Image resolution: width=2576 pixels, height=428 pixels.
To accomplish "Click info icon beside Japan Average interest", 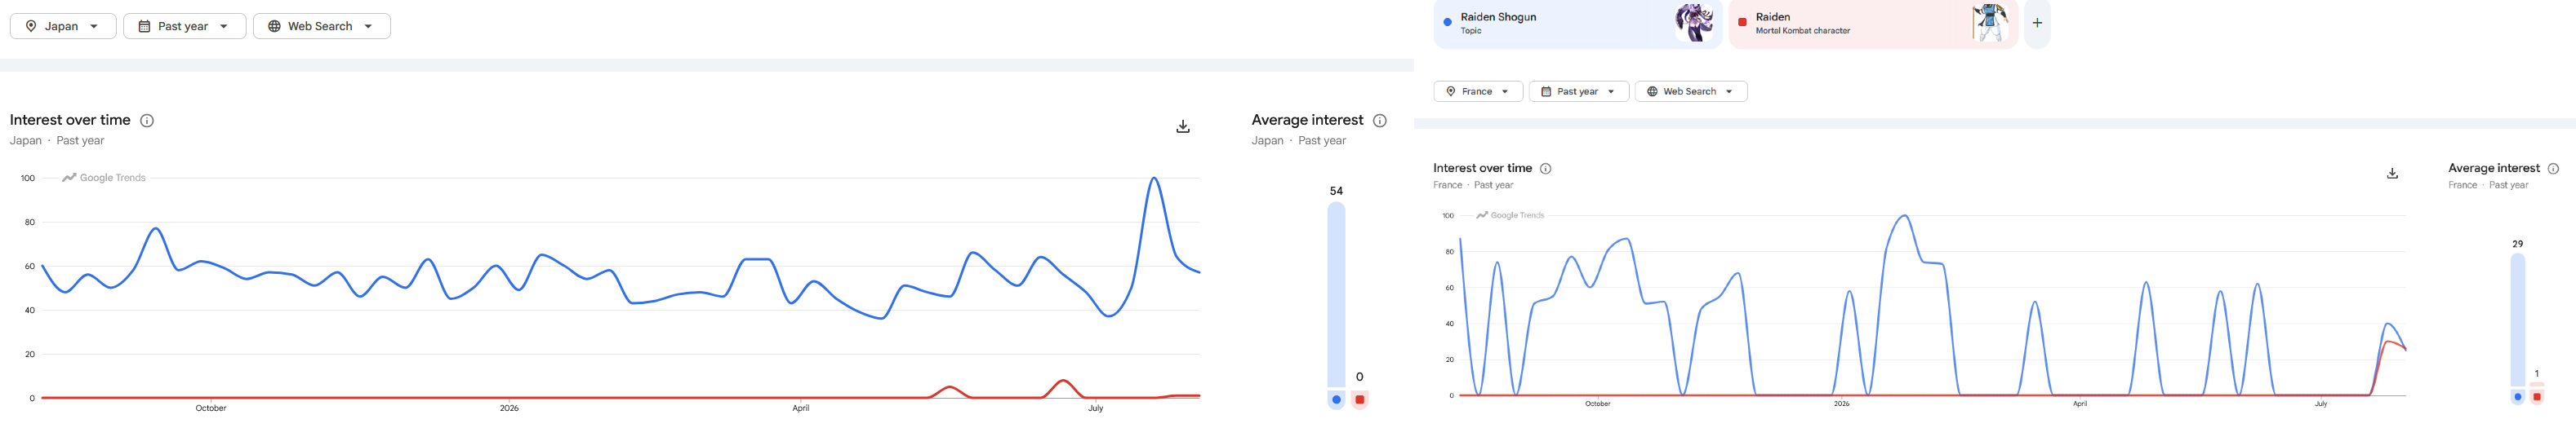I will tap(1380, 121).
